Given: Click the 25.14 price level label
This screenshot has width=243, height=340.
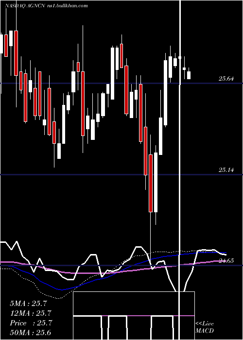Looking at the screenshot, I should [226, 170].
